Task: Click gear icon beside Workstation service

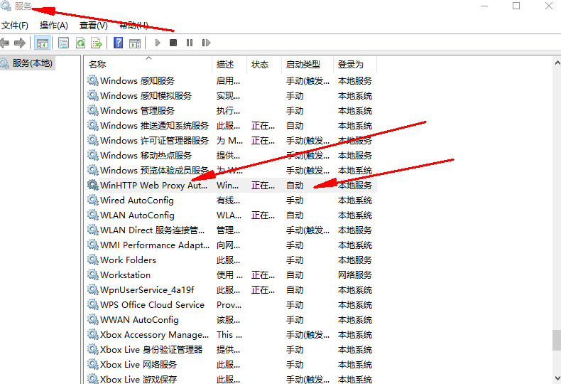Action: pyautogui.click(x=92, y=274)
